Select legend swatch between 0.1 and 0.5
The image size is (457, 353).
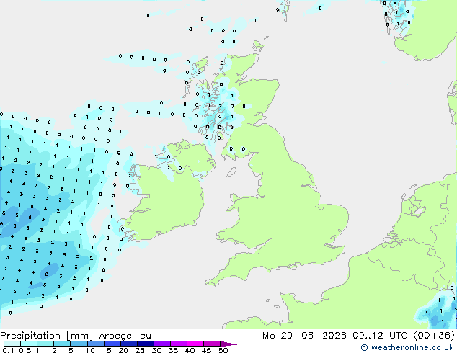pyautogui.click(x=12, y=344)
